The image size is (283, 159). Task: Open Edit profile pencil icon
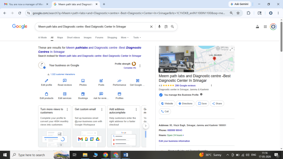(x=46, y=81)
